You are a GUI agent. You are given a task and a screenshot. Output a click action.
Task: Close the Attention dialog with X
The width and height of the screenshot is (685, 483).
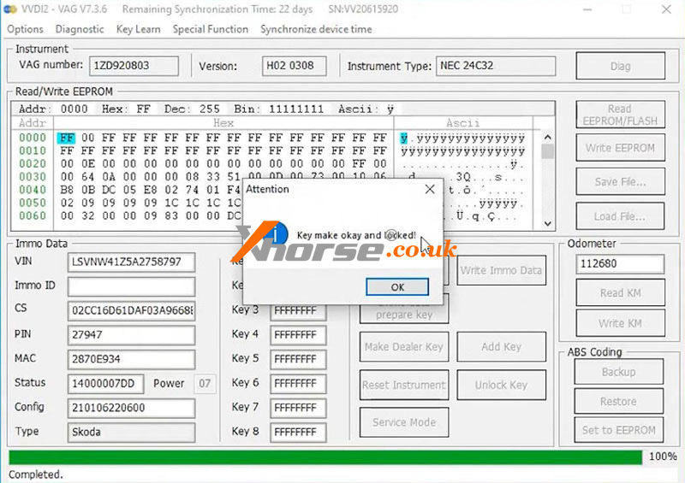pos(430,189)
